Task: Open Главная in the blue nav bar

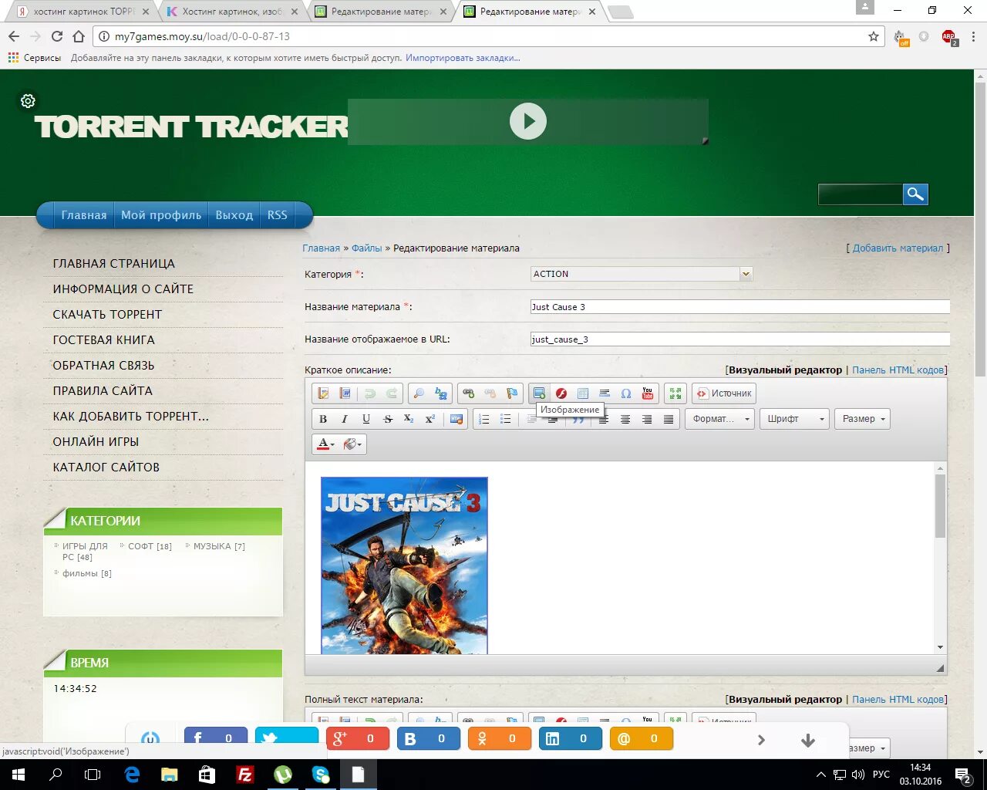Action: click(84, 215)
